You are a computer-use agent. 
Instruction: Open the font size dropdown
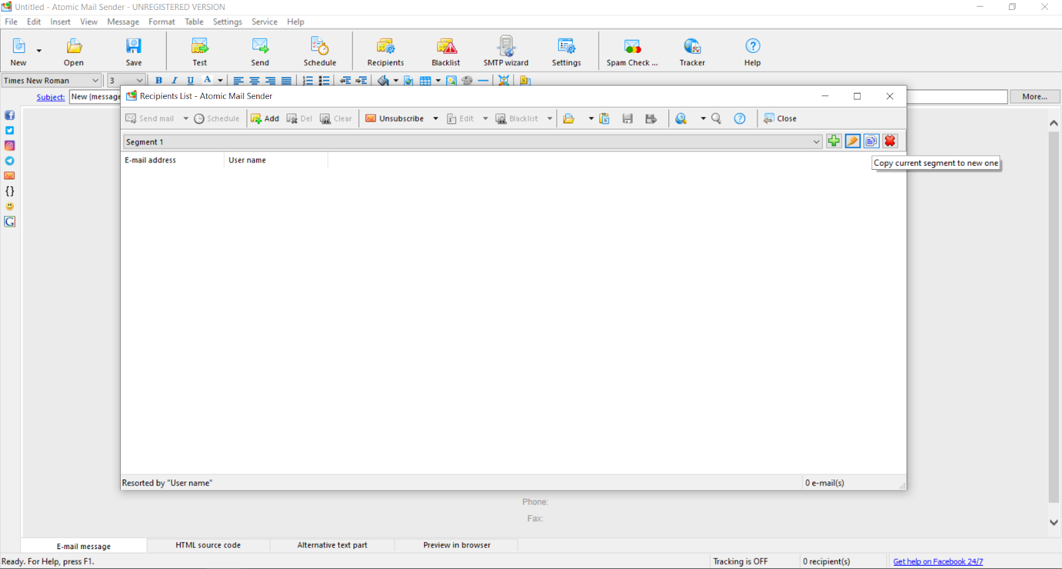point(139,80)
